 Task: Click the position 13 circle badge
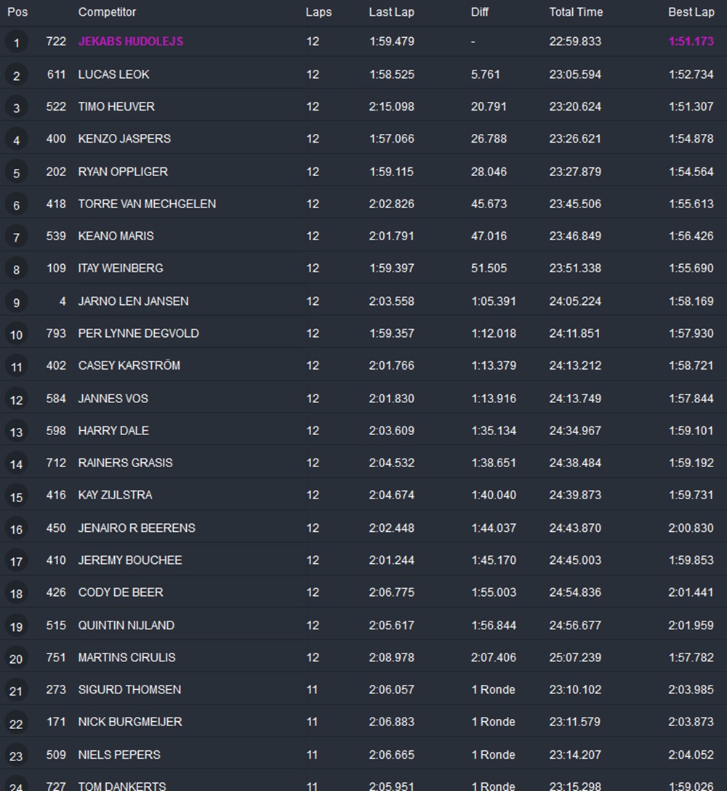click(x=16, y=432)
